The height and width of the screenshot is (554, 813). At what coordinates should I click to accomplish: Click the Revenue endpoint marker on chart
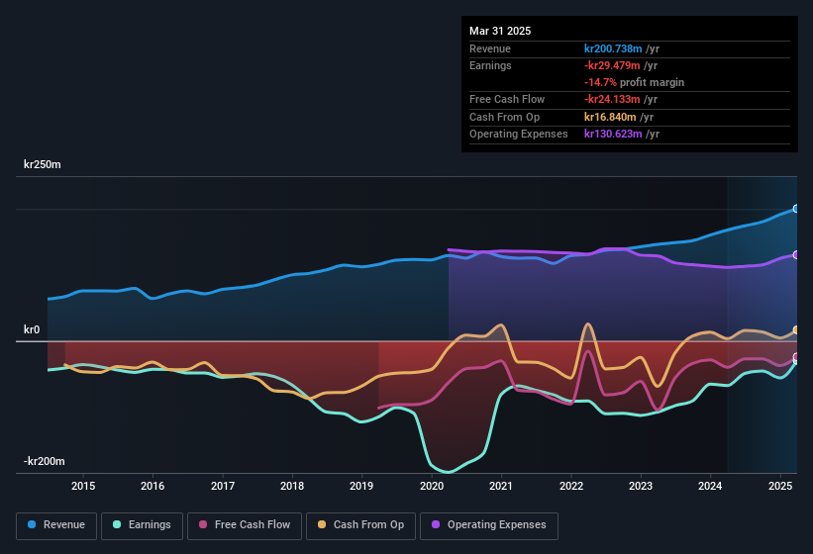pyautogui.click(x=796, y=209)
